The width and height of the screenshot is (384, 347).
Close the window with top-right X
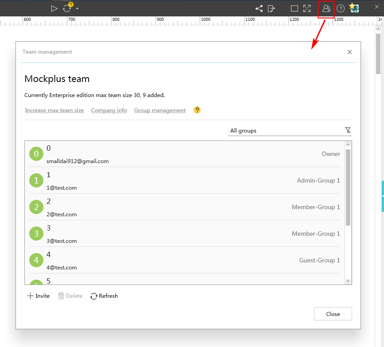tap(376, 7)
